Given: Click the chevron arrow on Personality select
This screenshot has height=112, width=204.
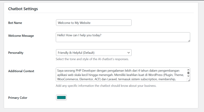Looking at the screenshot, I should pyautogui.click(x=129, y=53).
